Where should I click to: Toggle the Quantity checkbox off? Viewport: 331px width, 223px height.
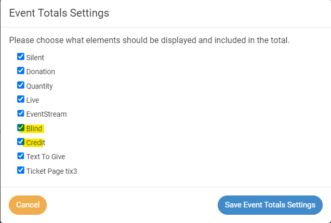click(21, 85)
